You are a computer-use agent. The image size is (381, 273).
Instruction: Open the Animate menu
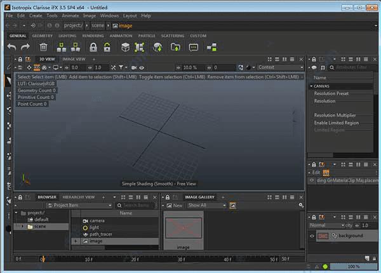click(70, 15)
